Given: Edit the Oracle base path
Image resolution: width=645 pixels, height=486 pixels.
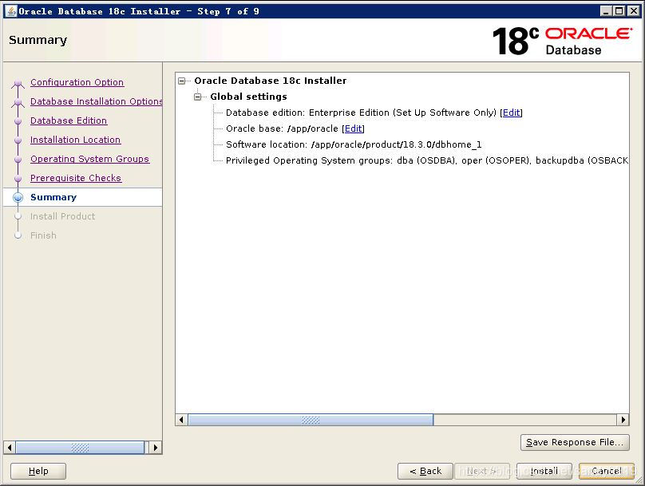Looking at the screenshot, I should click(x=354, y=128).
